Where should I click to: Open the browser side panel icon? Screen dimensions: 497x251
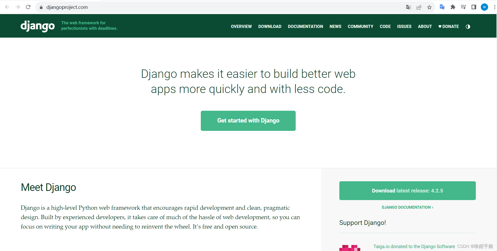click(473, 7)
